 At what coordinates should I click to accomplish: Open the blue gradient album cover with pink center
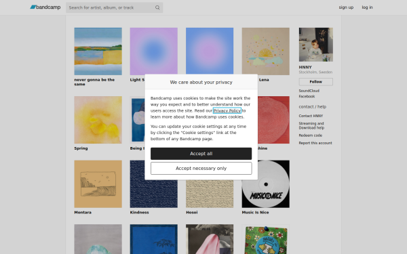pos(210,51)
